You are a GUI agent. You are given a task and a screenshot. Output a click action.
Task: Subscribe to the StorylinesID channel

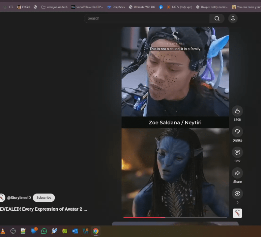pyautogui.click(x=44, y=197)
